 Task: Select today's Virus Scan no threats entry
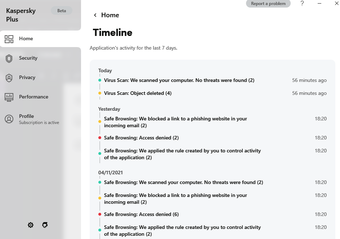click(x=179, y=80)
